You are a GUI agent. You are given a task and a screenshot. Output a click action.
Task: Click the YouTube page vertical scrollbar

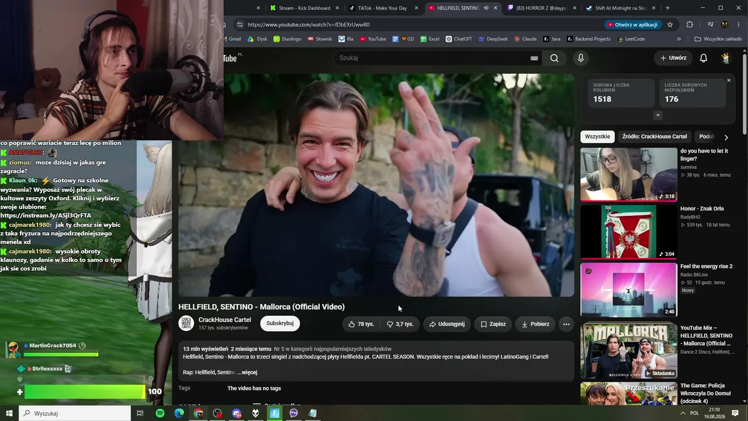click(744, 94)
